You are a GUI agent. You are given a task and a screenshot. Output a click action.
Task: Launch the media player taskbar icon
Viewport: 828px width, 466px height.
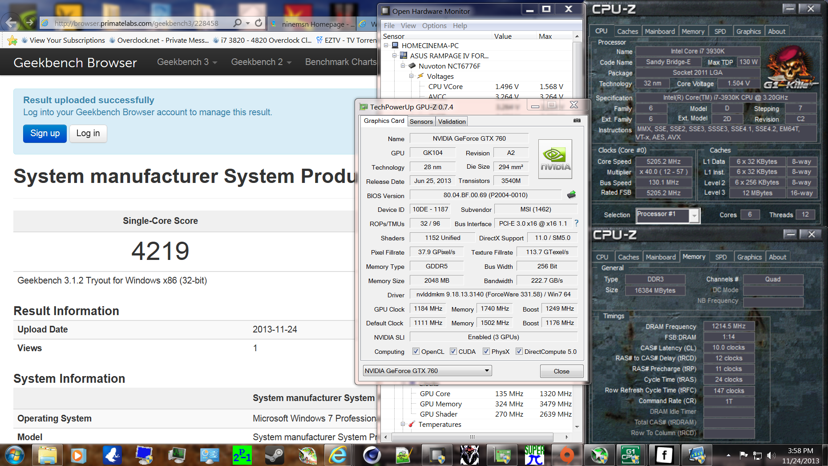78,455
